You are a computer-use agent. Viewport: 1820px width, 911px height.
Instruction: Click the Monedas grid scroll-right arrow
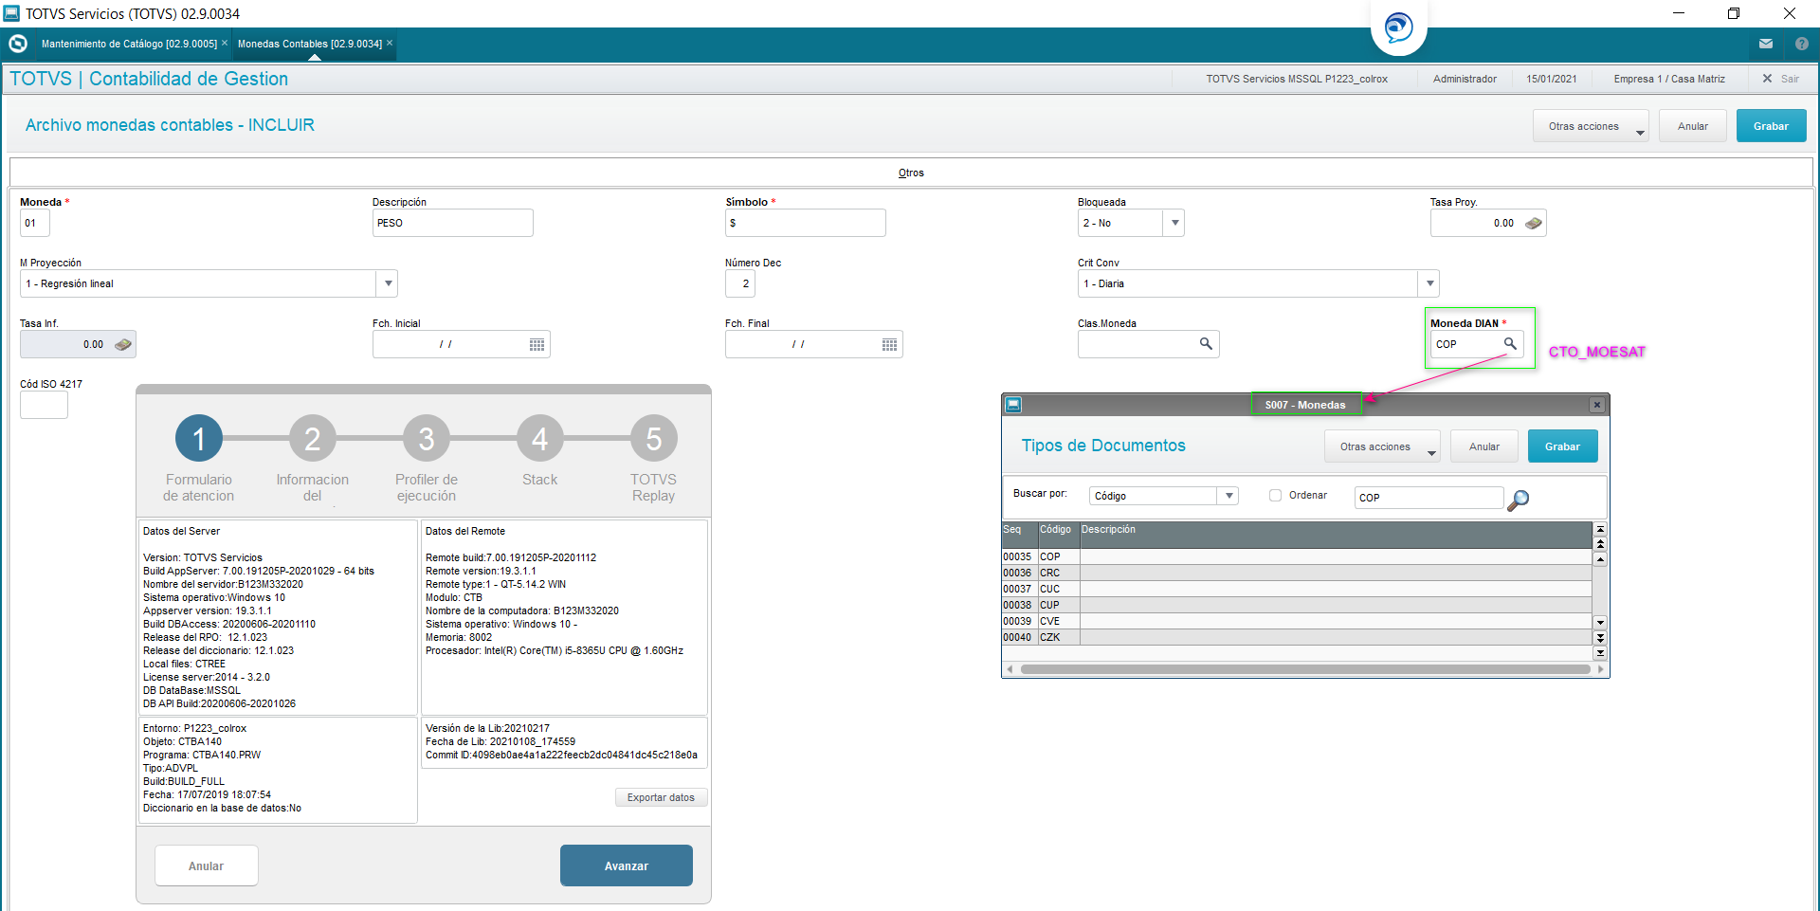[x=1600, y=669]
